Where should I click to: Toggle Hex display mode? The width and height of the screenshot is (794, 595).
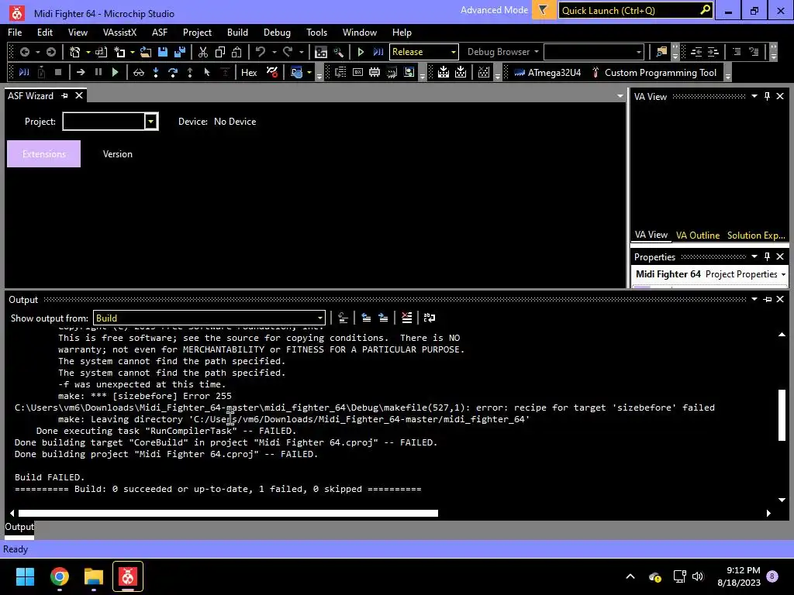[x=249, y=72]
